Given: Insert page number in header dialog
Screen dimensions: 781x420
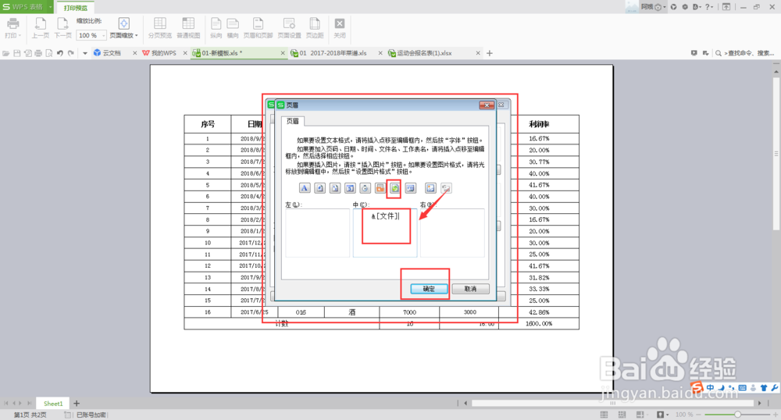Looking at the screenshot, I should click(319, 187).
